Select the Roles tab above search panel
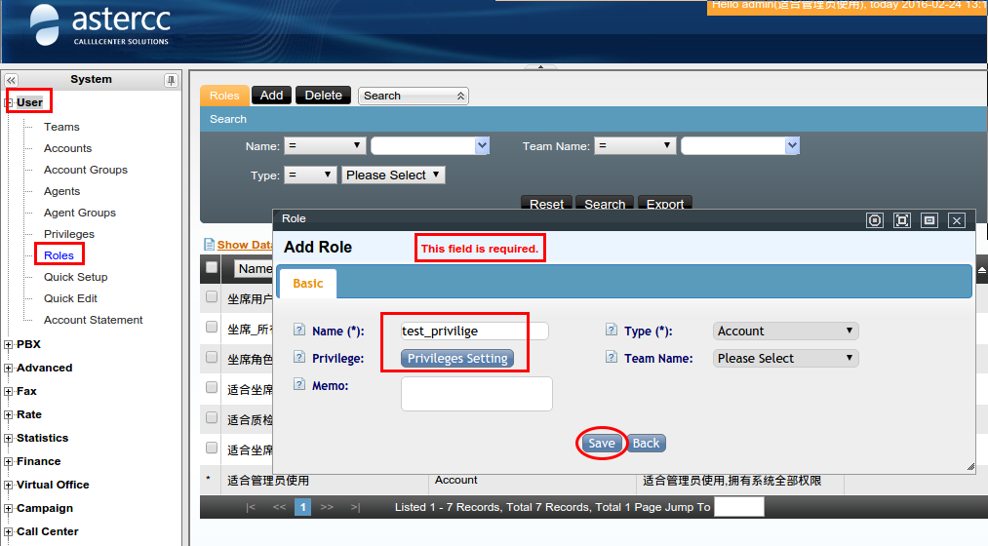 224,96
